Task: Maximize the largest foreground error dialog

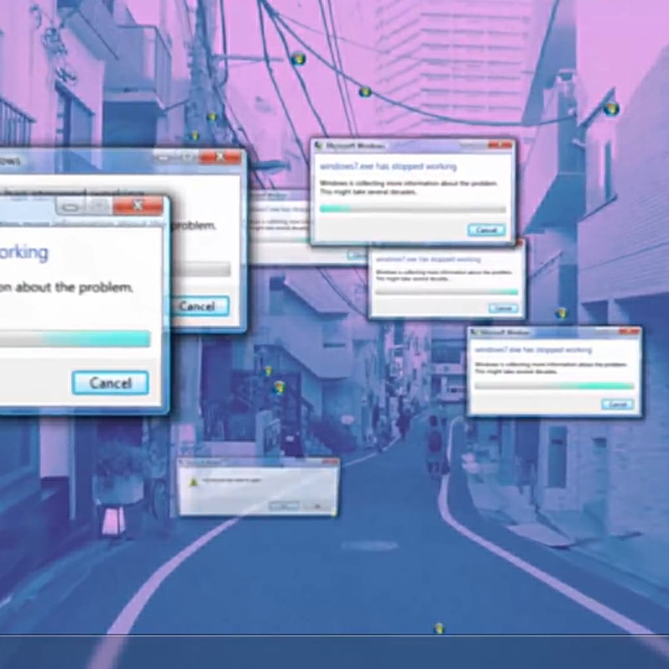Action: pos(99,206)
